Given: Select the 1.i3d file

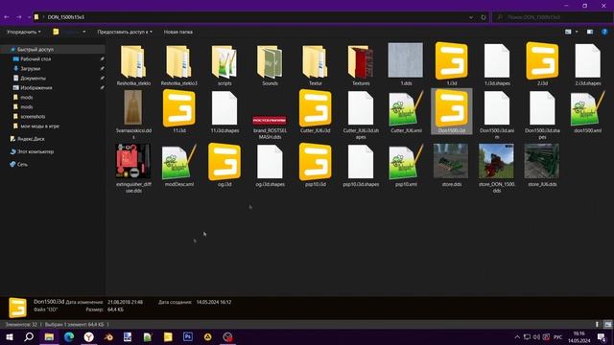Looking at the screenshot, I should click(x=452, y=65).
